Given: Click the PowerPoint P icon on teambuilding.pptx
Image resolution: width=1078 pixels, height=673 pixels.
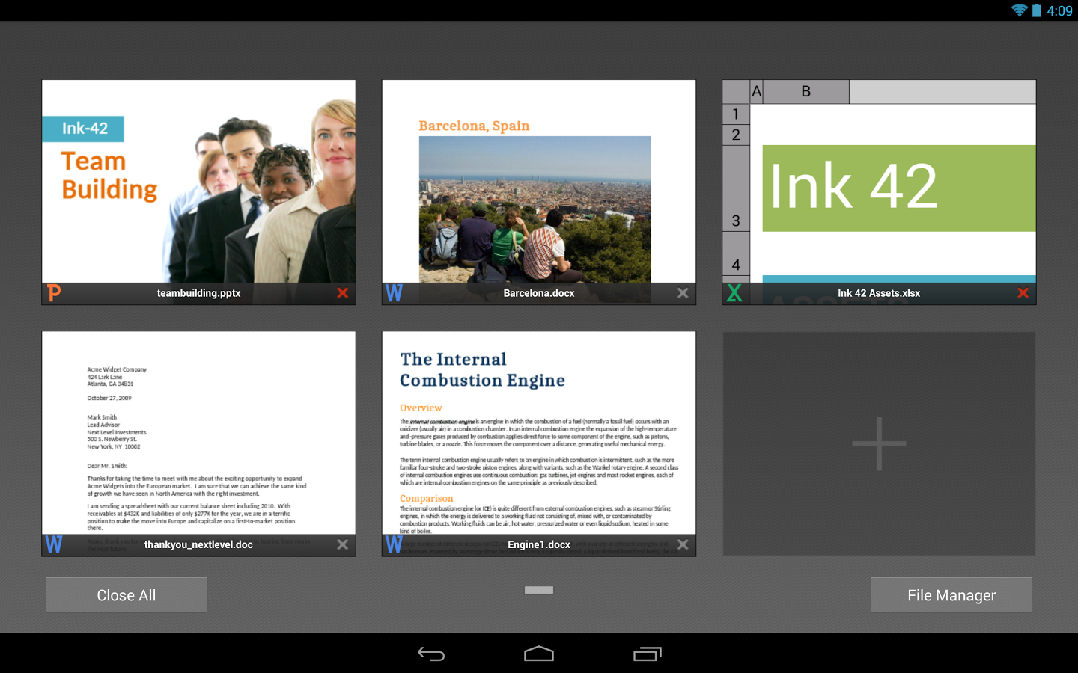Looking at the screenshot, I should pos(54,293).
